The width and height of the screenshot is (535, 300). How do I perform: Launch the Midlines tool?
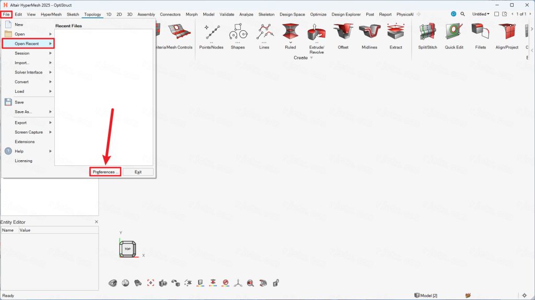369,33
